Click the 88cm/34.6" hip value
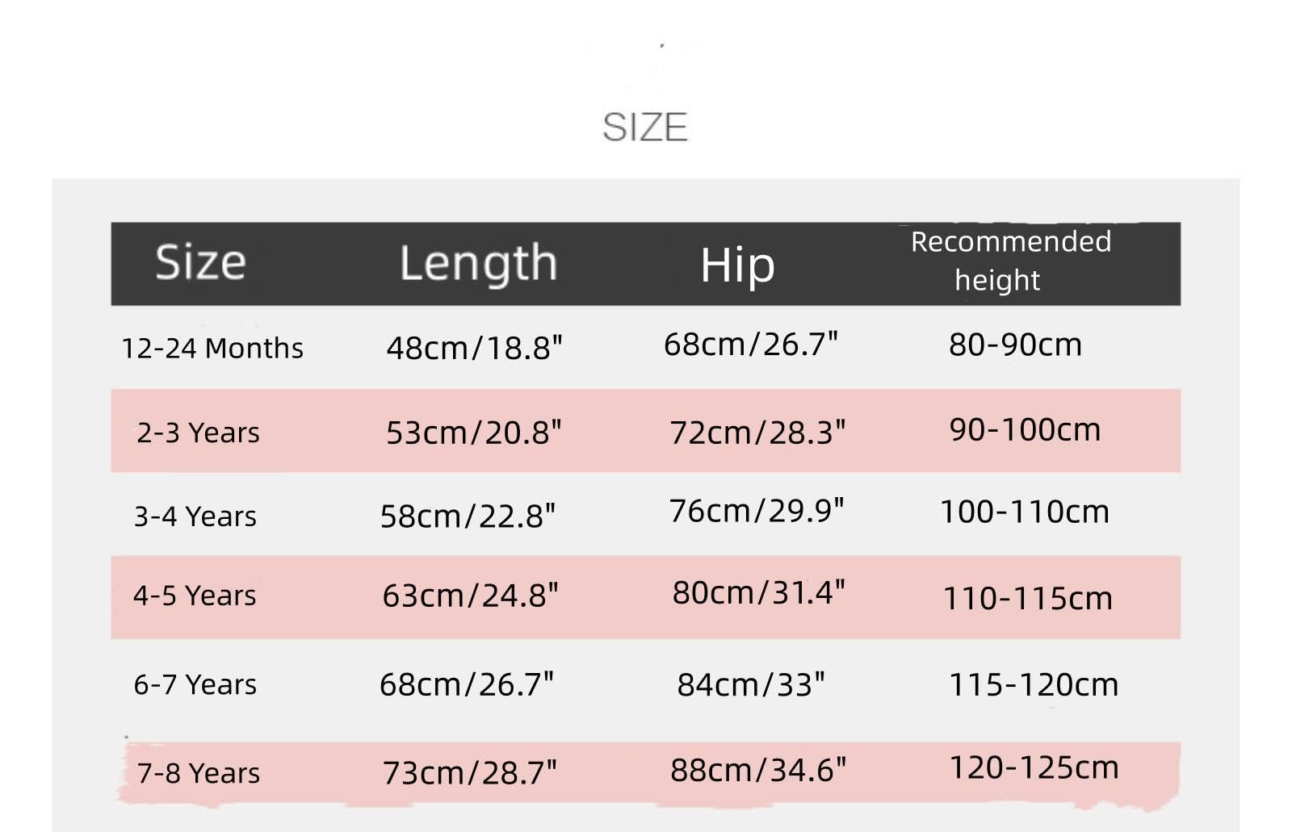1292x832 pixels. tap(758, 770)
